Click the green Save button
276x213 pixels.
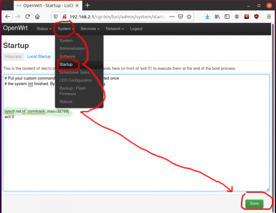[254, 203]
